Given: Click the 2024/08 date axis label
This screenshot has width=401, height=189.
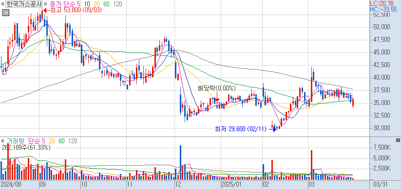Looking at the screenshot, I should tap(11, 184).
